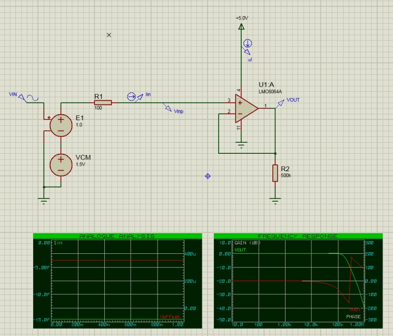Click the FREQUENCY RESPONSE graph title bar
Viewport: 393px width, 336px height.
point(298,236)
